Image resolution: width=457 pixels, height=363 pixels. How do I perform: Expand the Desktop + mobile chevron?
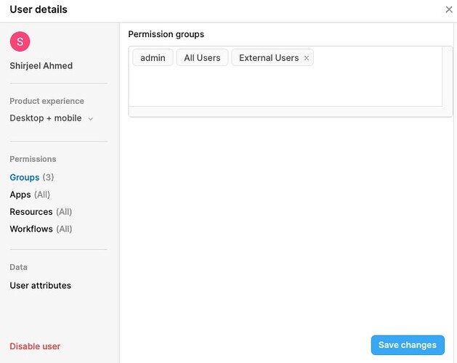[x=91, y=119]
